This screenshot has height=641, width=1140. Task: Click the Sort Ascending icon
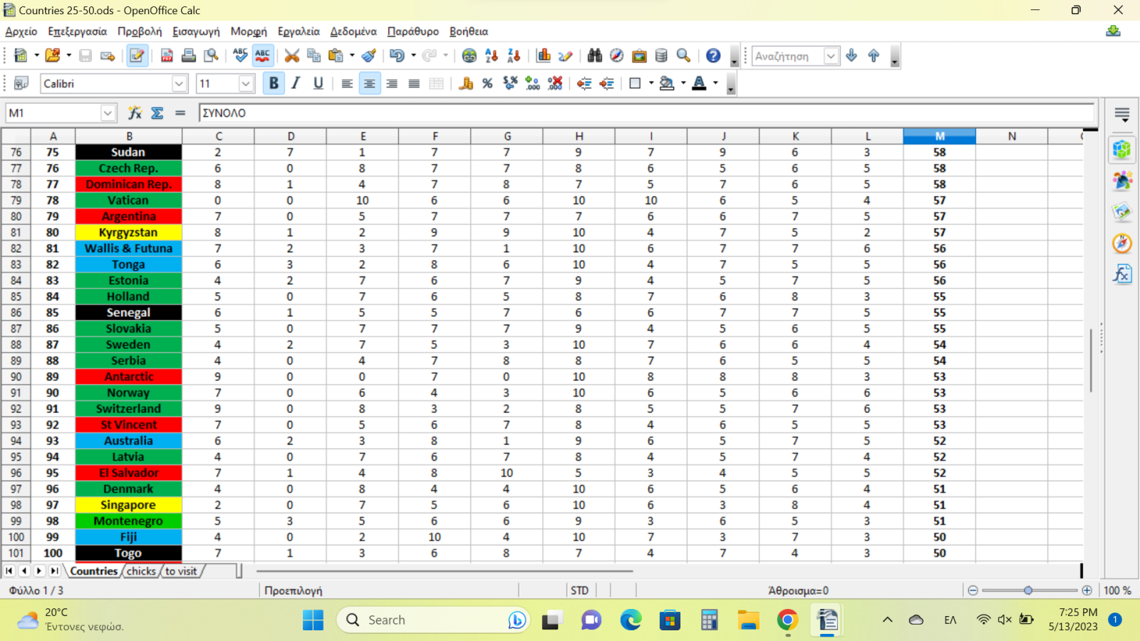coord(491,56)
